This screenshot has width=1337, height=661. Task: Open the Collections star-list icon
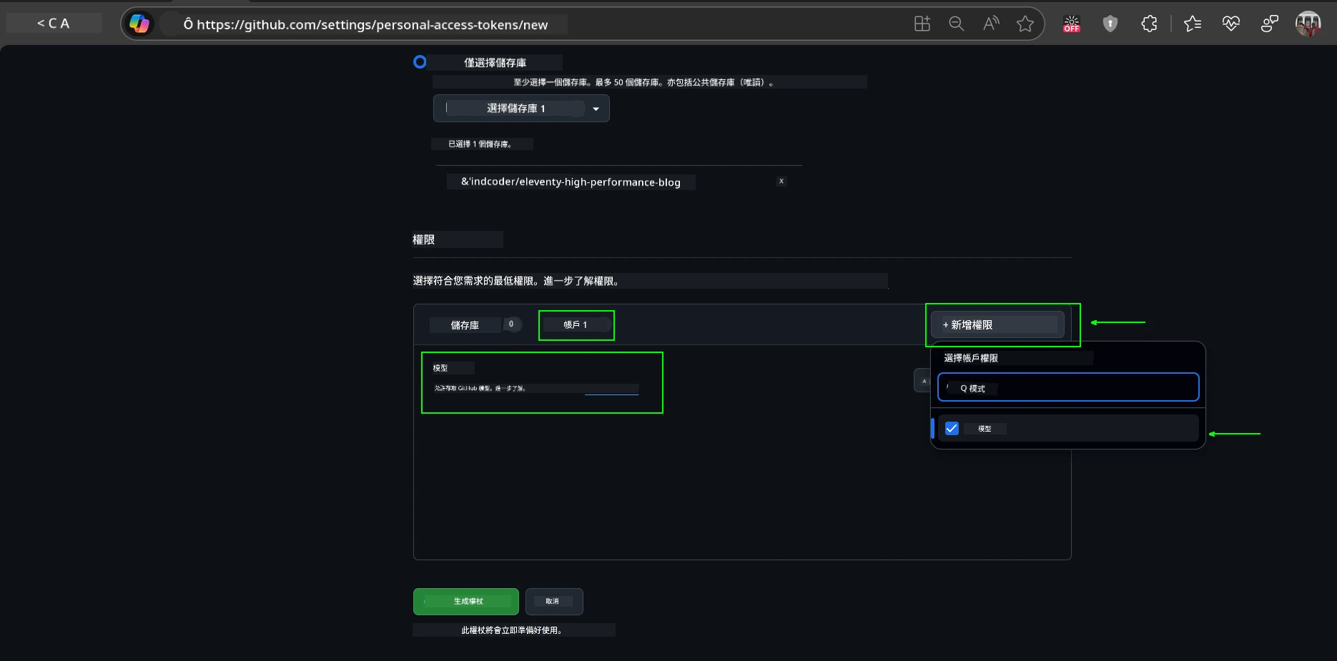click(1192, 24)
